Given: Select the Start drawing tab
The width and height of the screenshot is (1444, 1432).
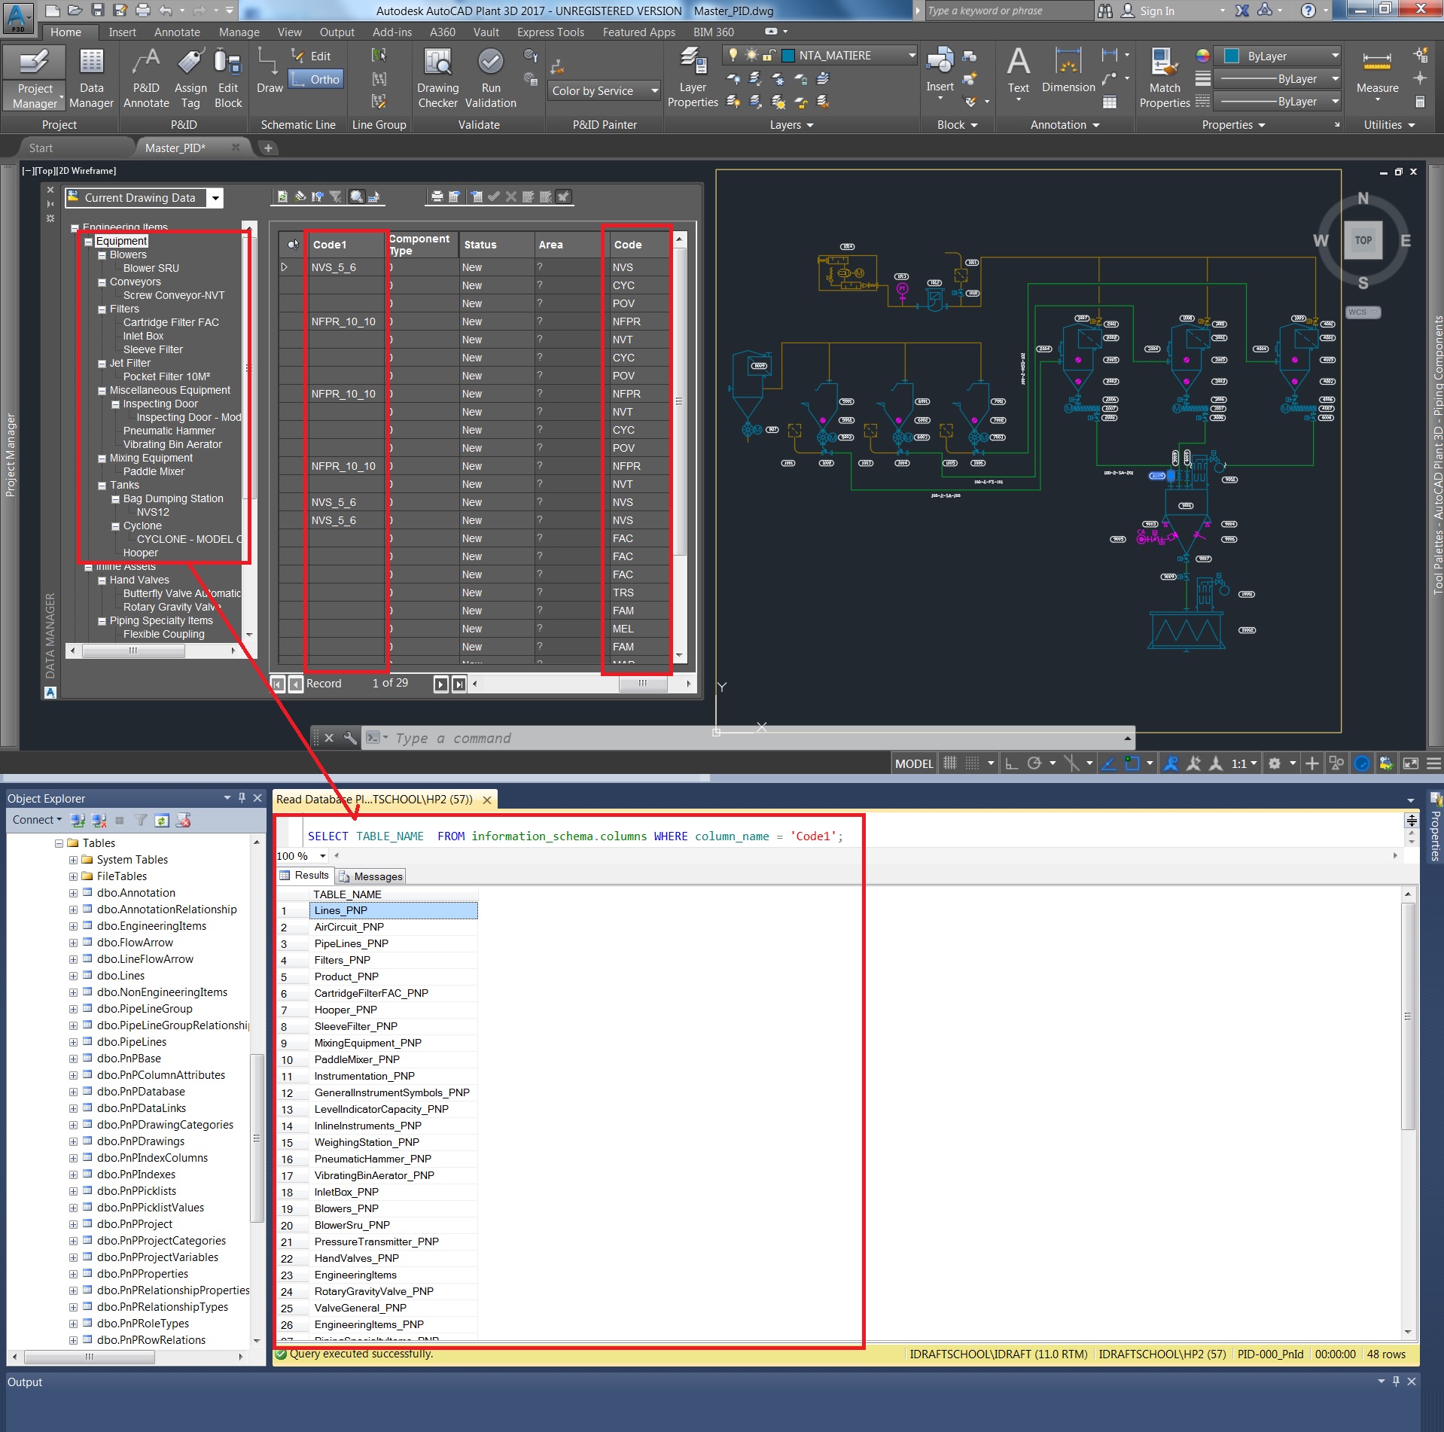Looking at the screenshot, I should (x=41, y=148).
